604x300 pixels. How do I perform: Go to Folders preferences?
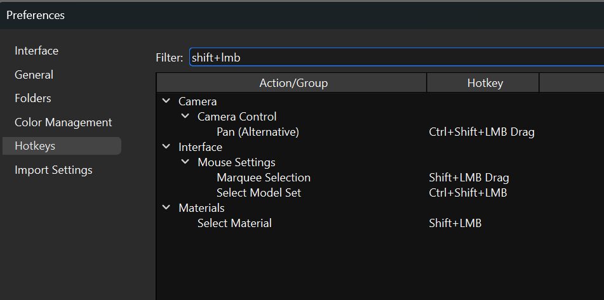[33, 98]
